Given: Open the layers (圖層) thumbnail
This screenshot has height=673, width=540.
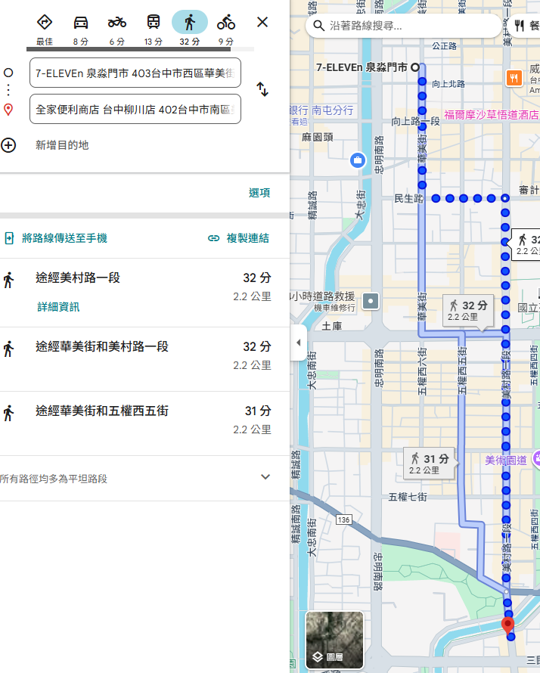Looking at the screenshot, I should 334,640.
